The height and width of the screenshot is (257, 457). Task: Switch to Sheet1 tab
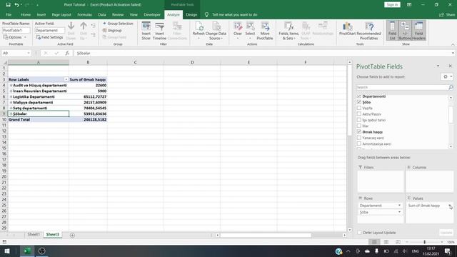[x=34, y=235]
